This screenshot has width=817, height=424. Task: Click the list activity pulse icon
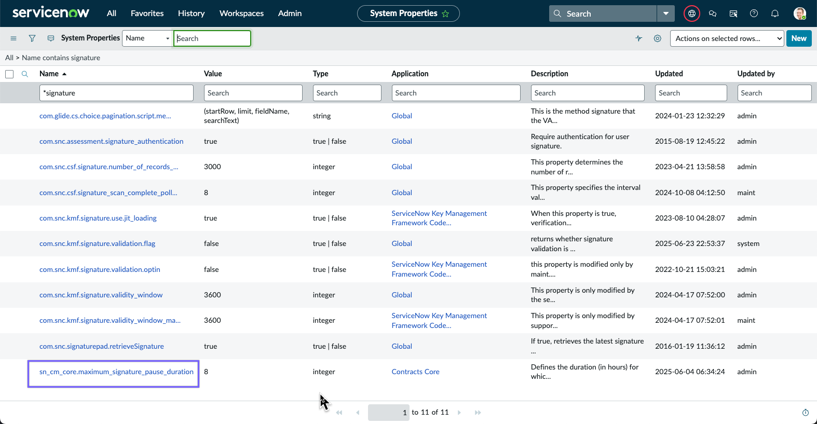point(639,38)
